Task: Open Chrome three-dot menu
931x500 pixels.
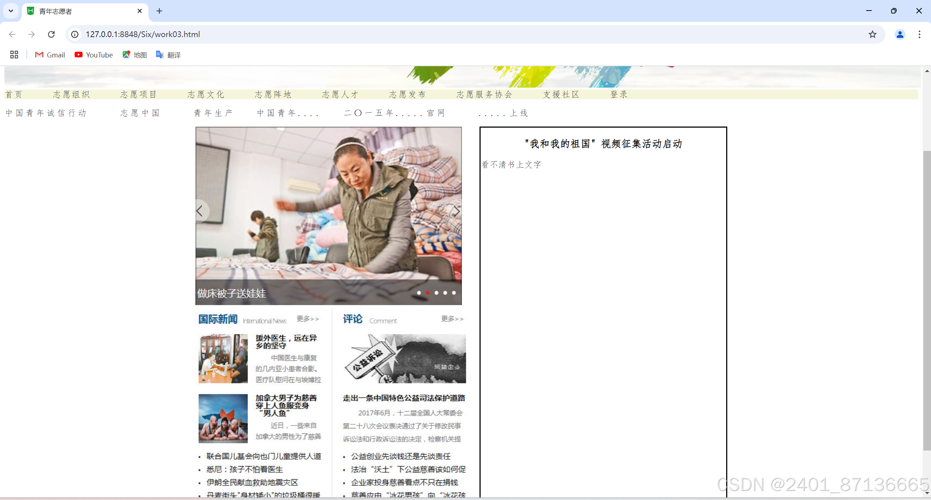Action: tap(919, 34)
